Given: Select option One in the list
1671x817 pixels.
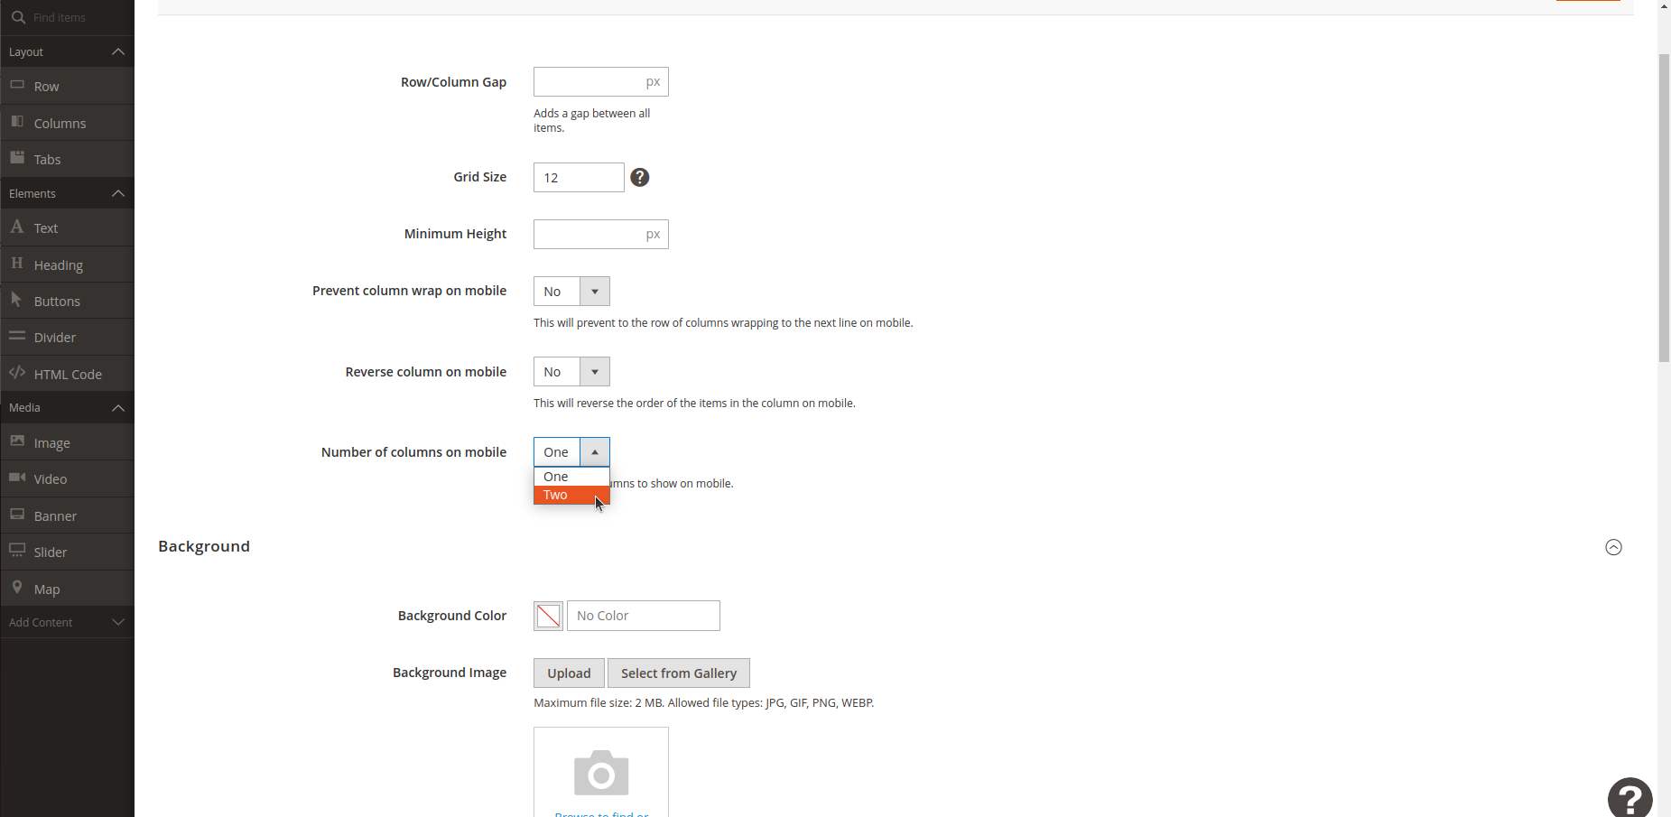Looking at the screenshot, I should click(571, 477).
